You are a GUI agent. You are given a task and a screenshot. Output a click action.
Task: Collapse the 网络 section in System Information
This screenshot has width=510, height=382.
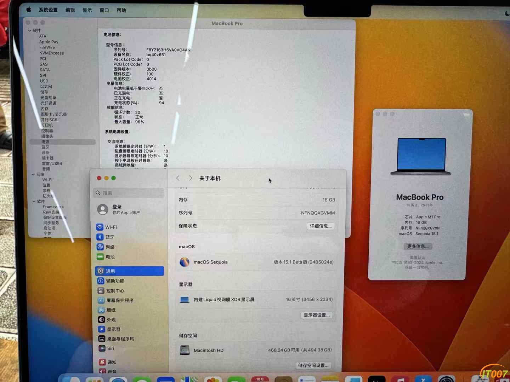(x=33, y=174)
